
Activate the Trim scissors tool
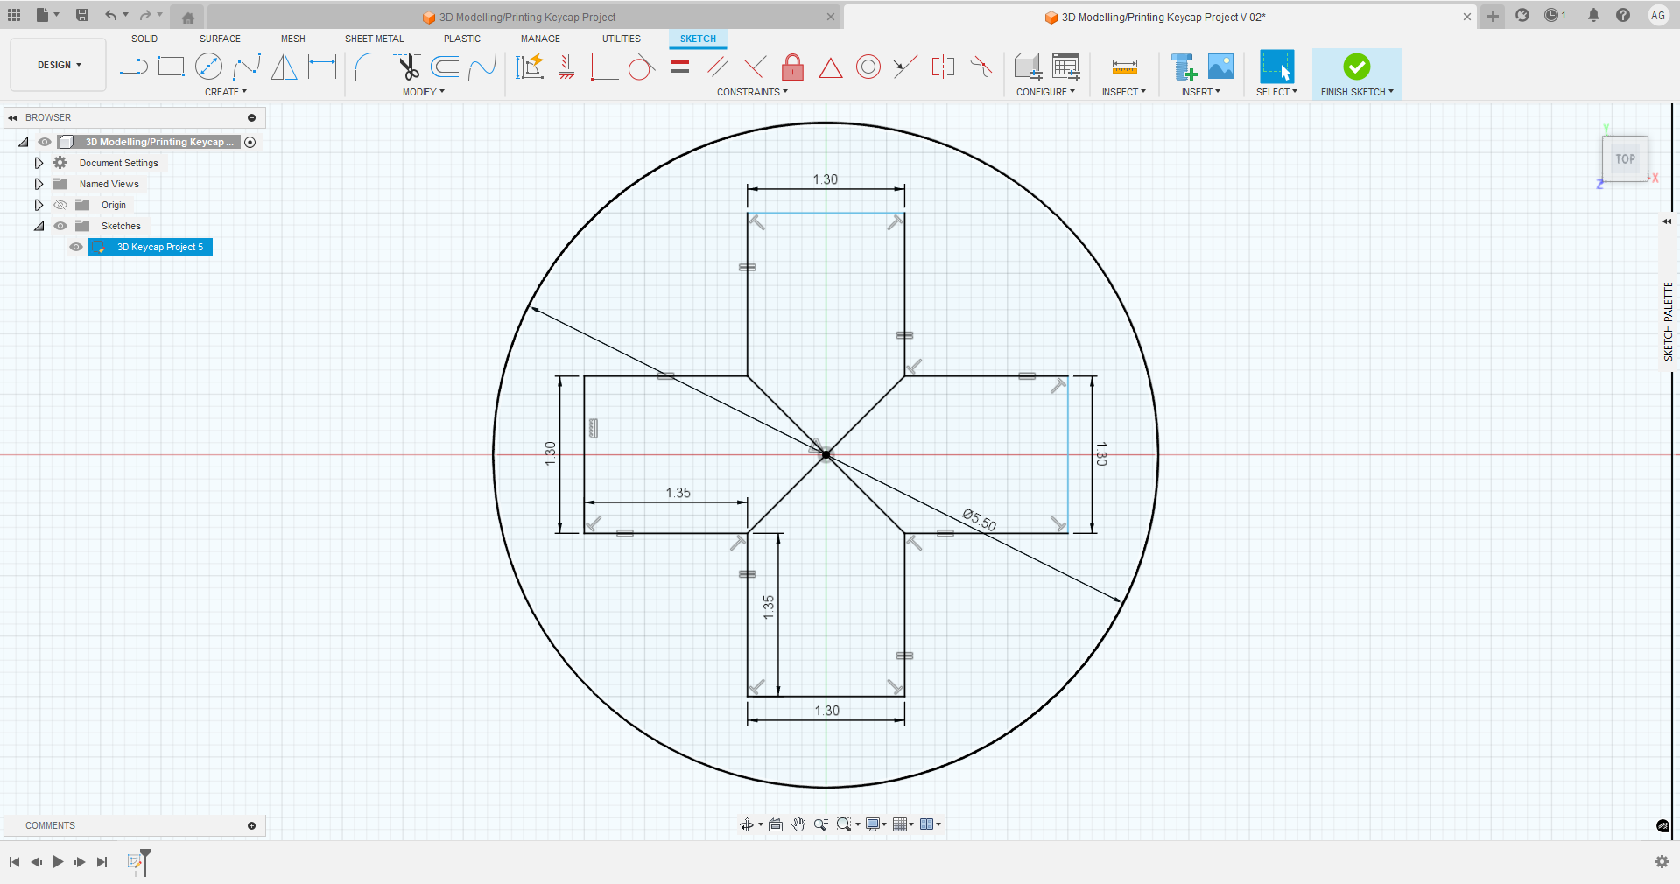click(407, 67)
